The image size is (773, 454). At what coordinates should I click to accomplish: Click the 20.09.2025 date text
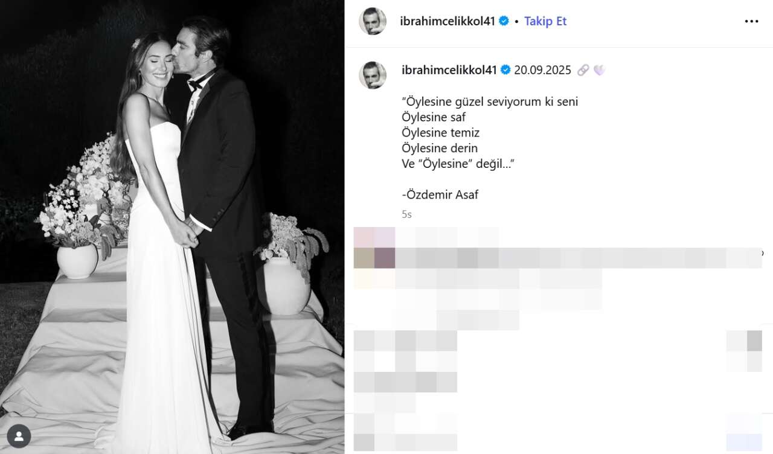542,70
